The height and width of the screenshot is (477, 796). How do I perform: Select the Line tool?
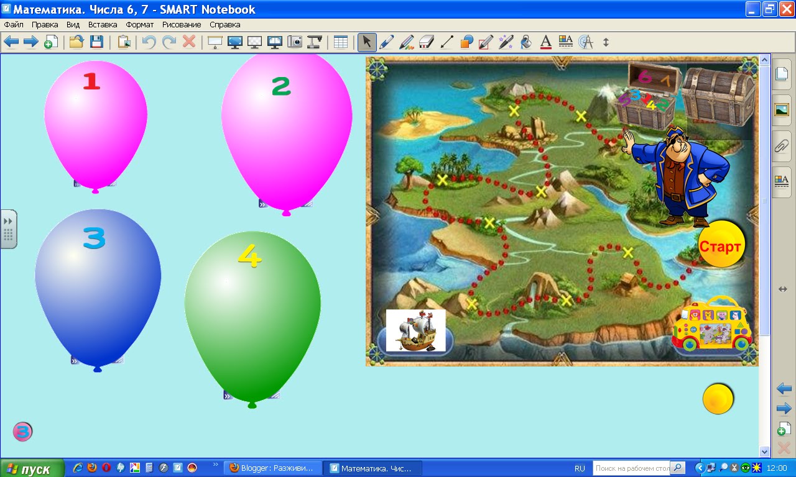click(x=446, y=42)
